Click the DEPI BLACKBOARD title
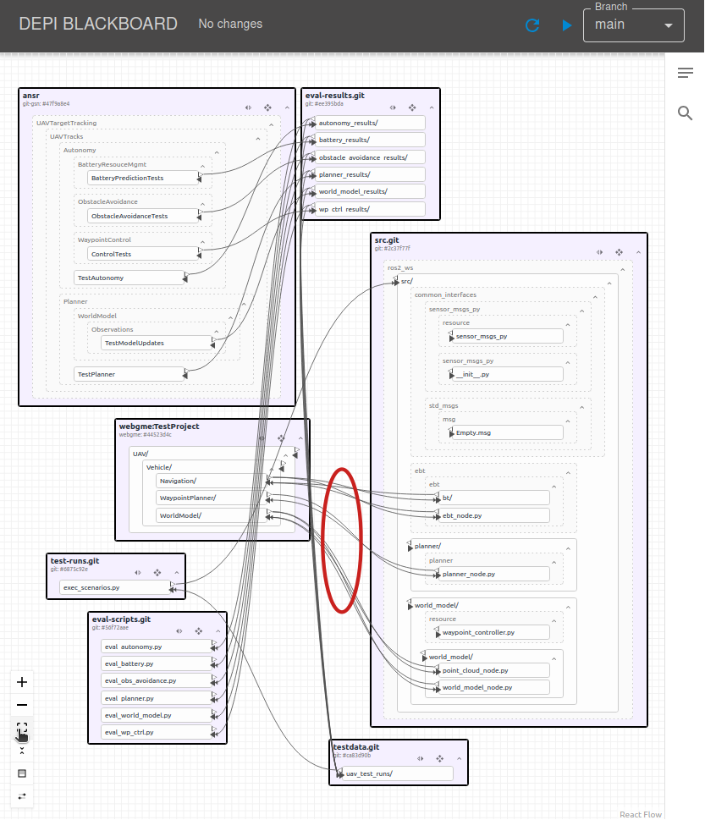The image size is (705, 820). (98, 24)
